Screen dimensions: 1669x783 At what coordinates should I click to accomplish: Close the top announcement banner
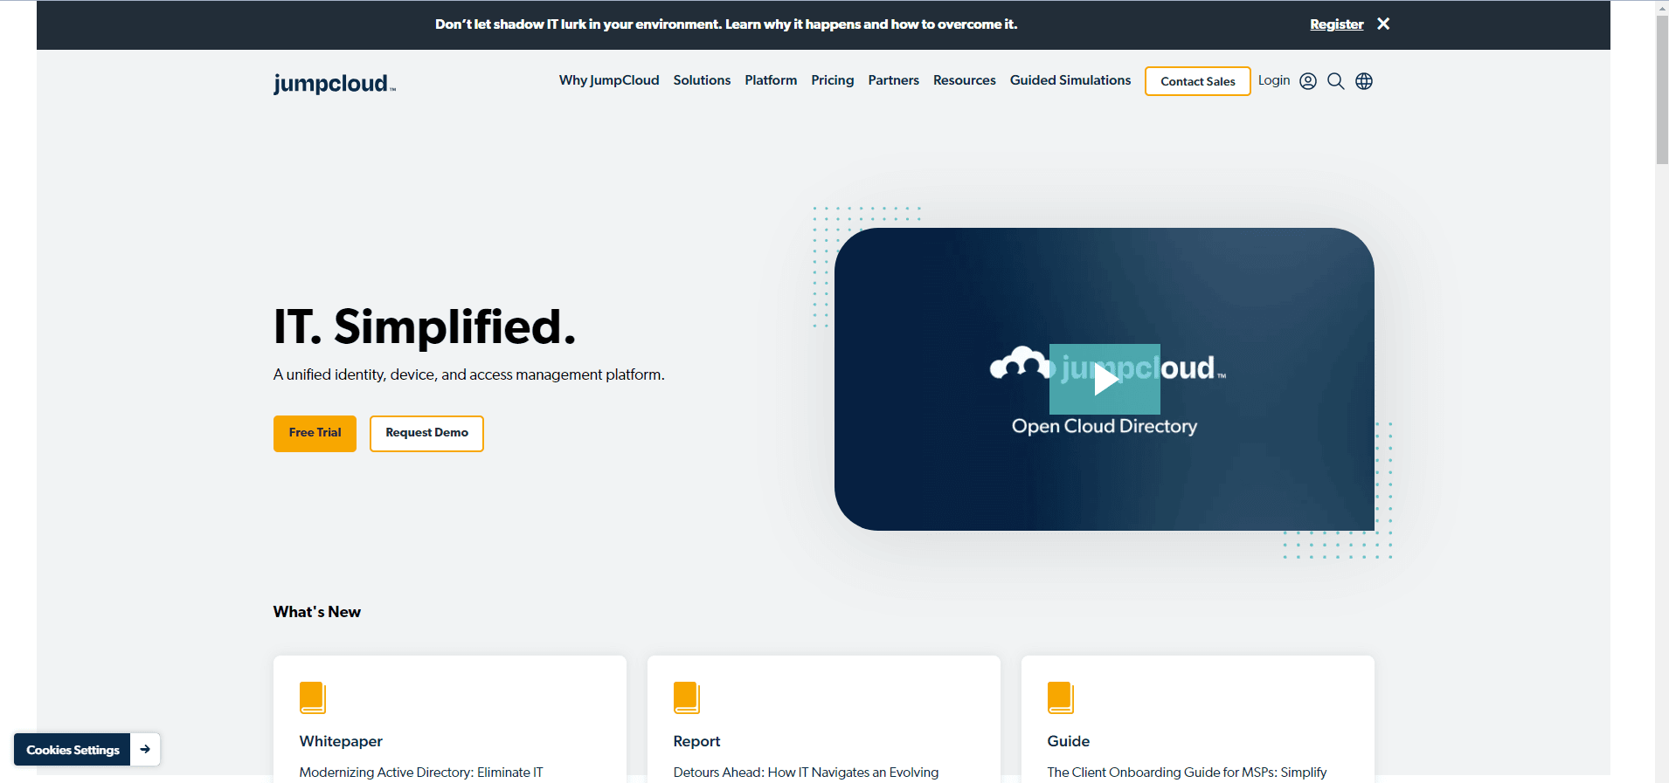pyautogui.click(x=1383, y=24)
